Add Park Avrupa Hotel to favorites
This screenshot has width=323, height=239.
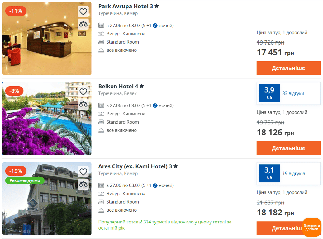tap(83, 12)
